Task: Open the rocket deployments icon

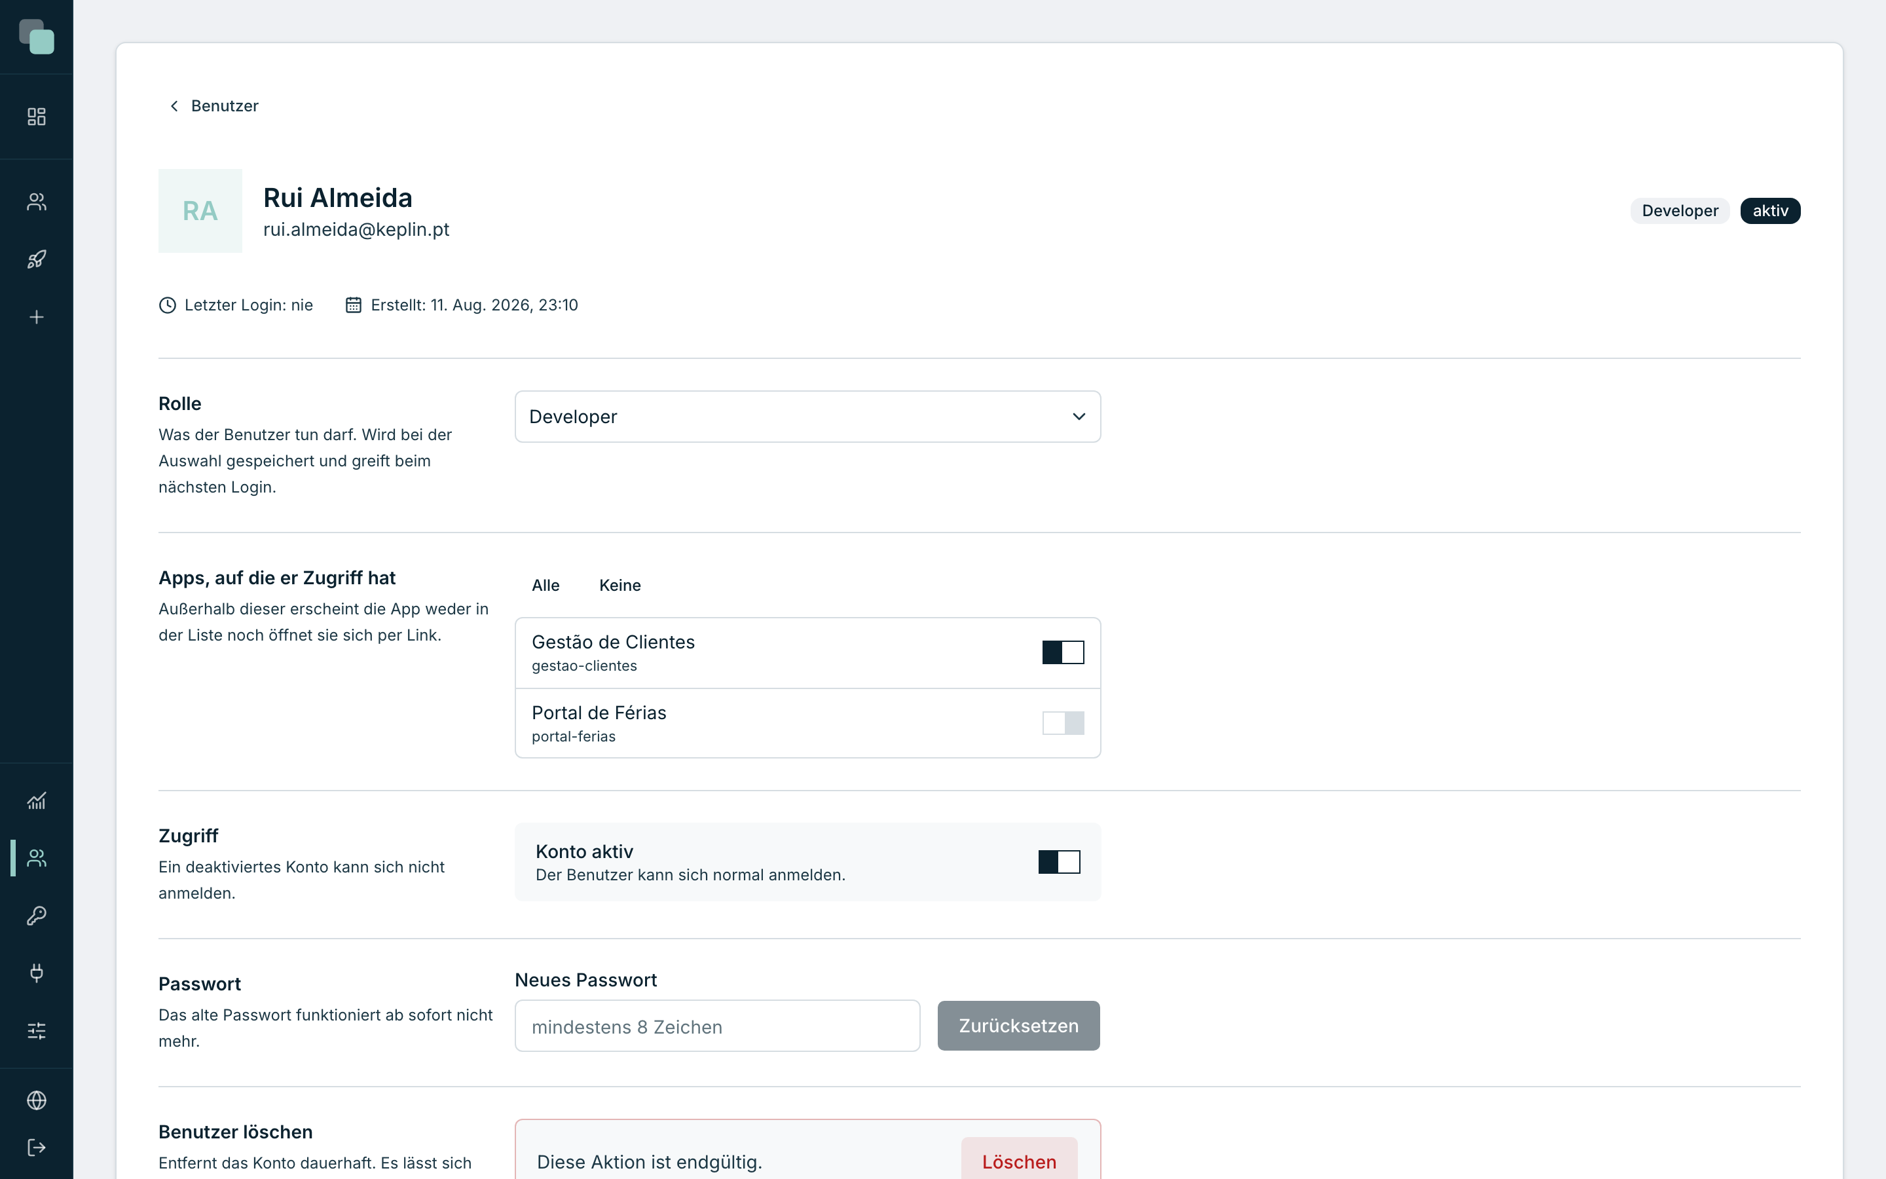Action: [x=37, y=259]
